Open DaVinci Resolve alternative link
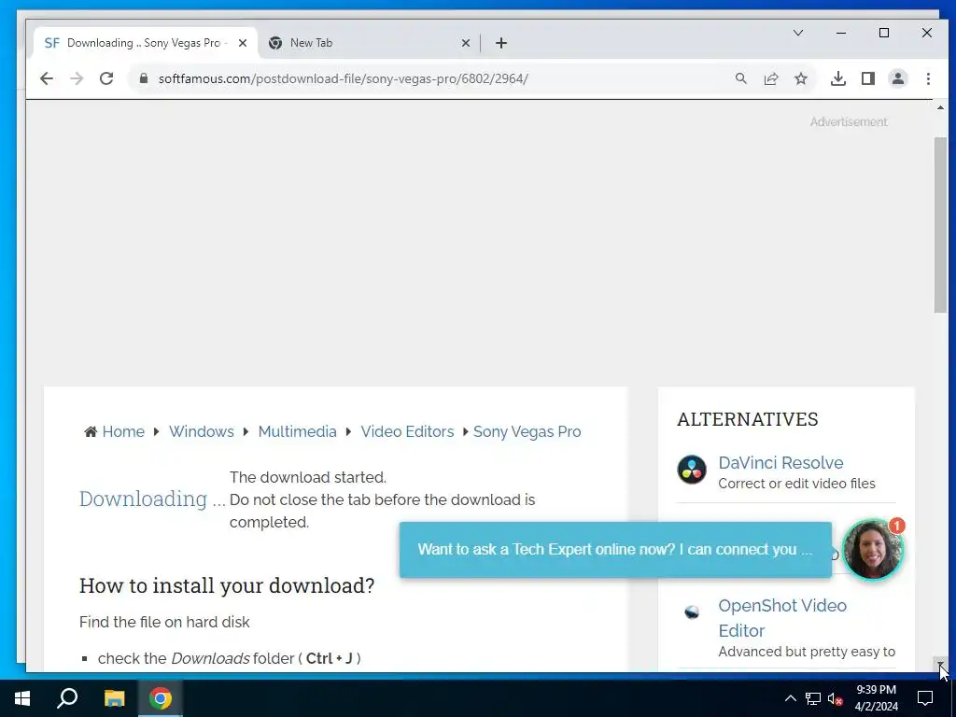Viewport: 956px width, 717px height. pyautogui.click(x=780, y=463)
